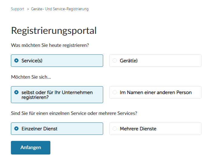This screenshot has width=220, height=166.
Task: Select the Mehrere Dienste radio circle
Action: tap(115, 129)
